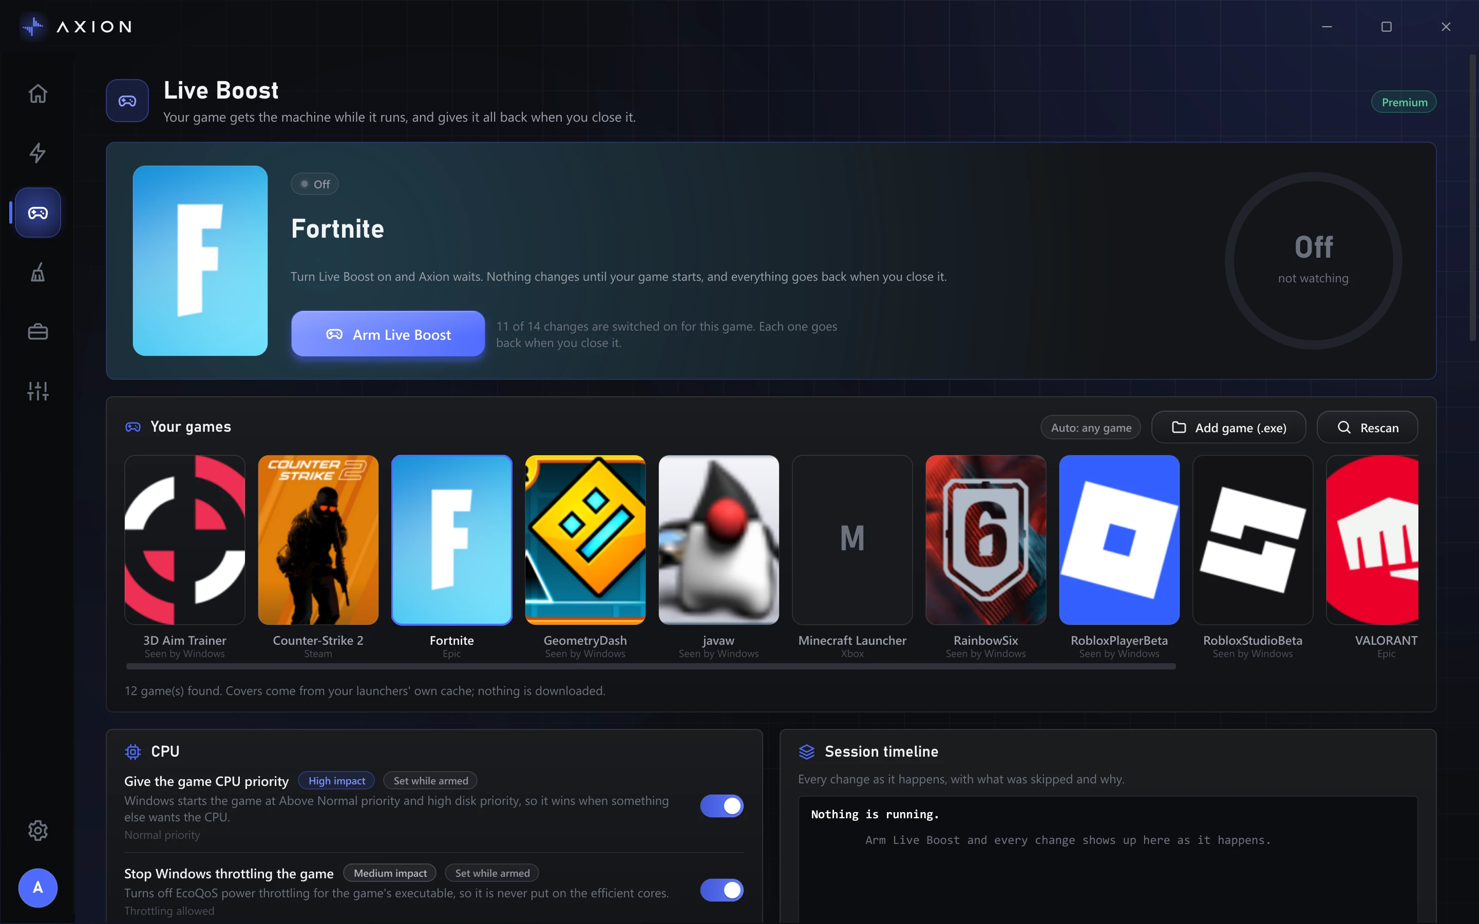Click the Live Boost page title
Viewport: 1479px width, 924px height.
pos(221,90)
